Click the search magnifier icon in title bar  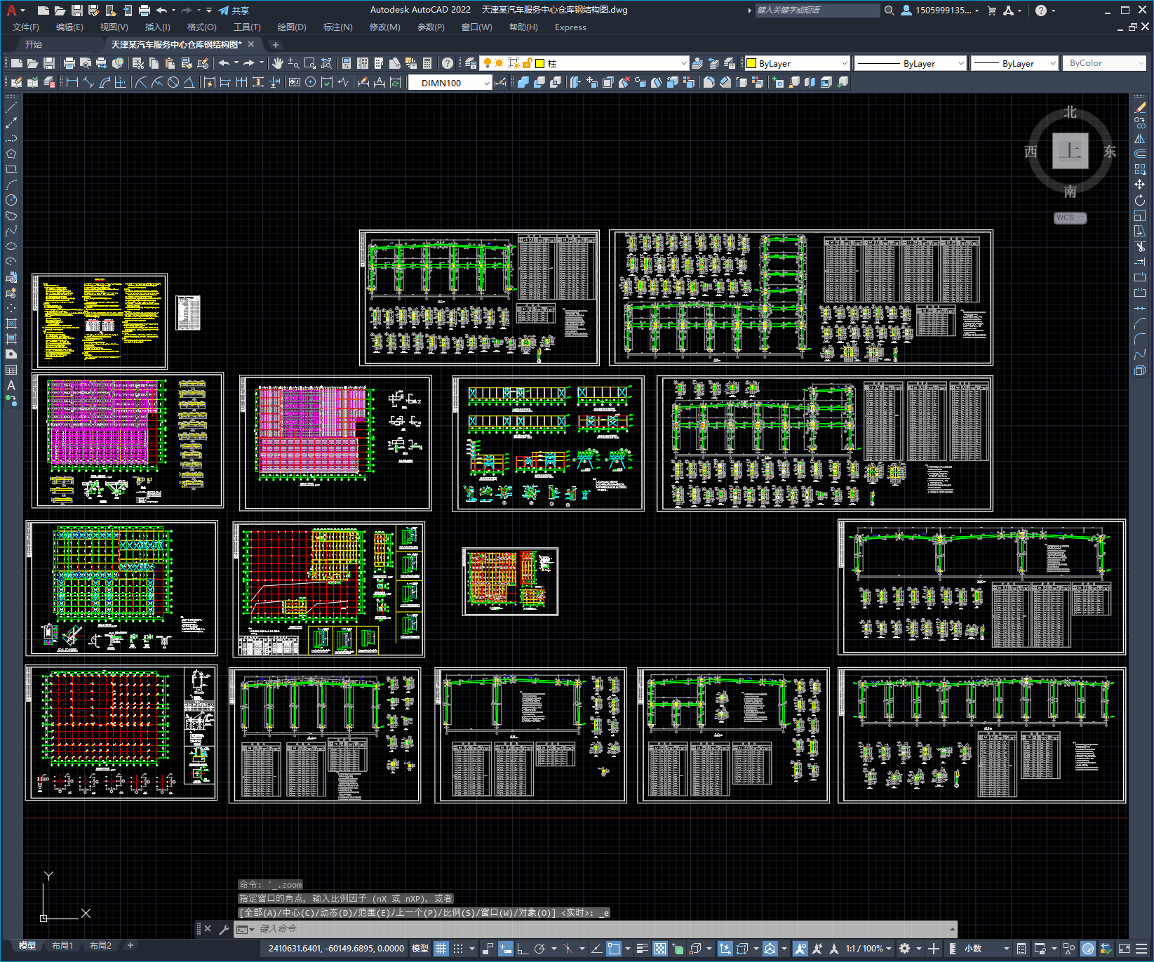tap(890, 11)
